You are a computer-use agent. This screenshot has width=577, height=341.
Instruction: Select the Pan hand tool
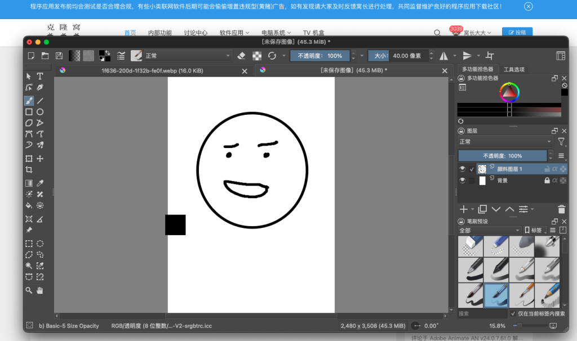[x=40, y=290]
